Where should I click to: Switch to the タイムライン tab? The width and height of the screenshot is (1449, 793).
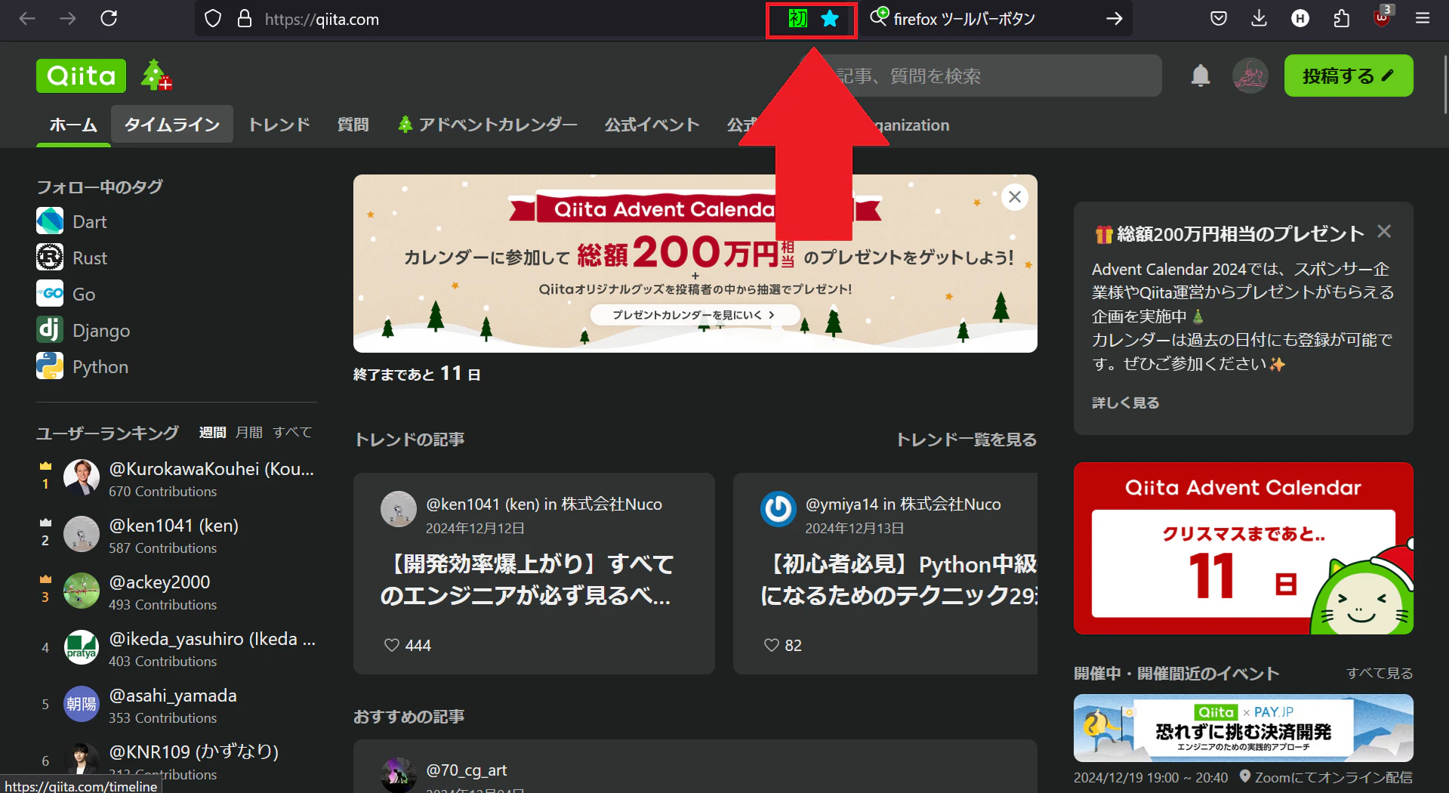pyautogui.click(x=172, y=125)
